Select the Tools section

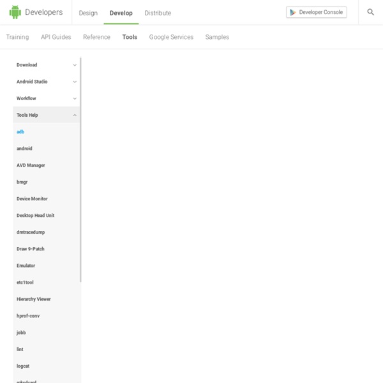(x=130, y=37)
